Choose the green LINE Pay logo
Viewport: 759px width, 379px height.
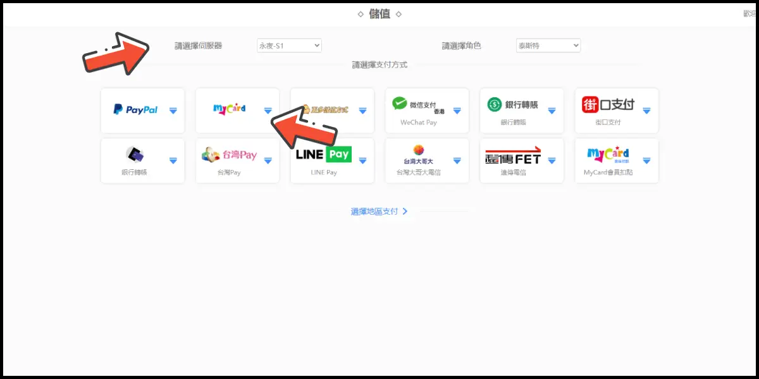tap(323, 154)
